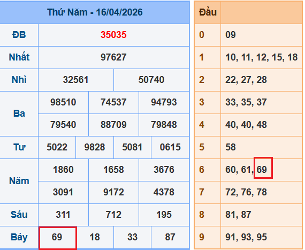Screen dimensions: 305x250
Task: Select sixth prize number 712
Action: coord(113,215)
